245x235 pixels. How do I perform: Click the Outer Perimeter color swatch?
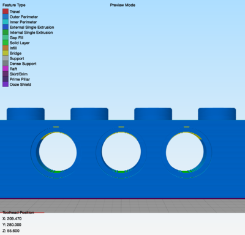click(6, 17)
